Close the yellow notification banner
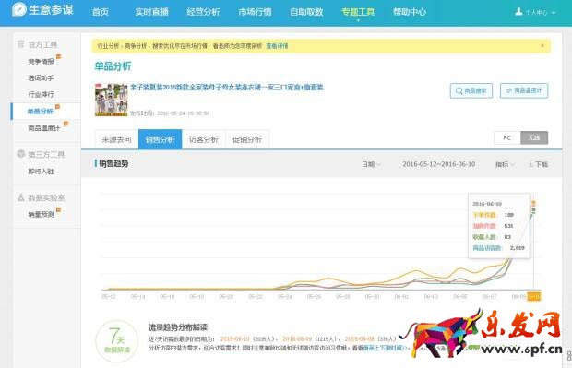The width and height of the screenshot is (572, 368). (x=542, y=45)
